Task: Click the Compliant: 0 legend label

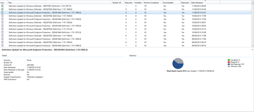Action: (x=235, y=60)
